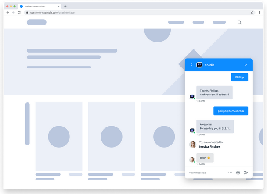Click Jessica's avatar next to the Hello message
Screen dimensions: 267x194
192,160
